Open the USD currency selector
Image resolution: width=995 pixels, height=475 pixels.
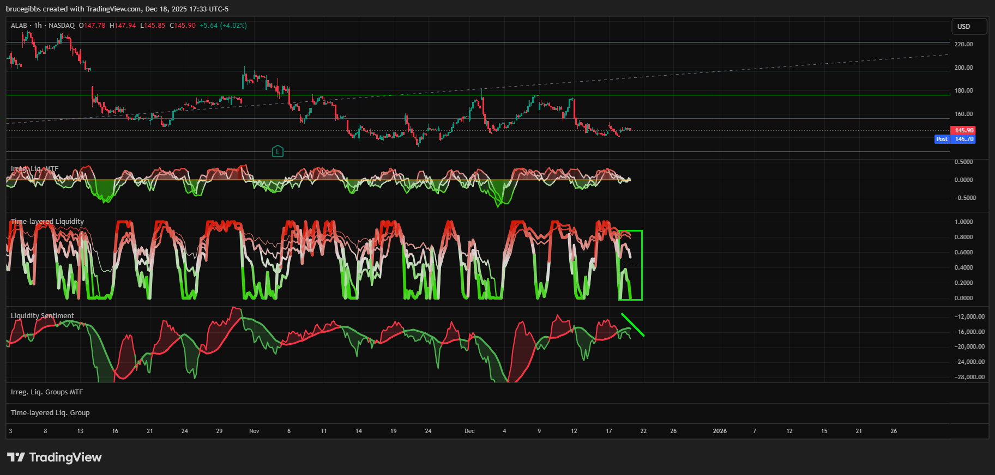[969, 26]
